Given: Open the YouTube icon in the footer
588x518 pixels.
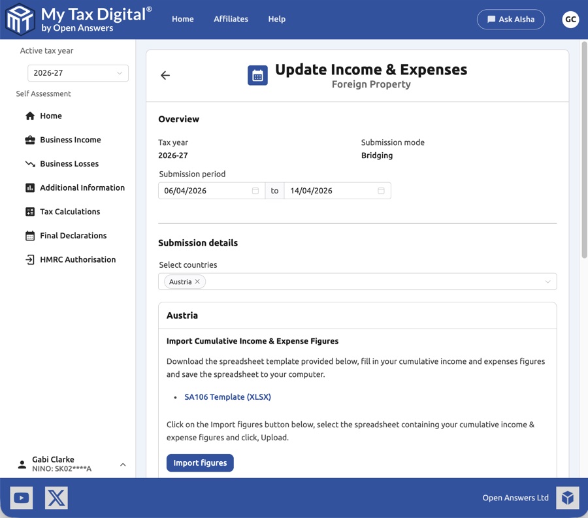Looking at the screenshot, I should pos(21,497).
